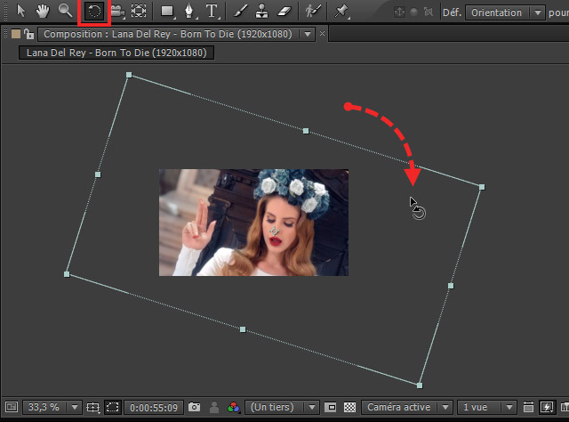Select the Unified Camera tool
This screenshot has width=569, height=422.
(117, 12)
